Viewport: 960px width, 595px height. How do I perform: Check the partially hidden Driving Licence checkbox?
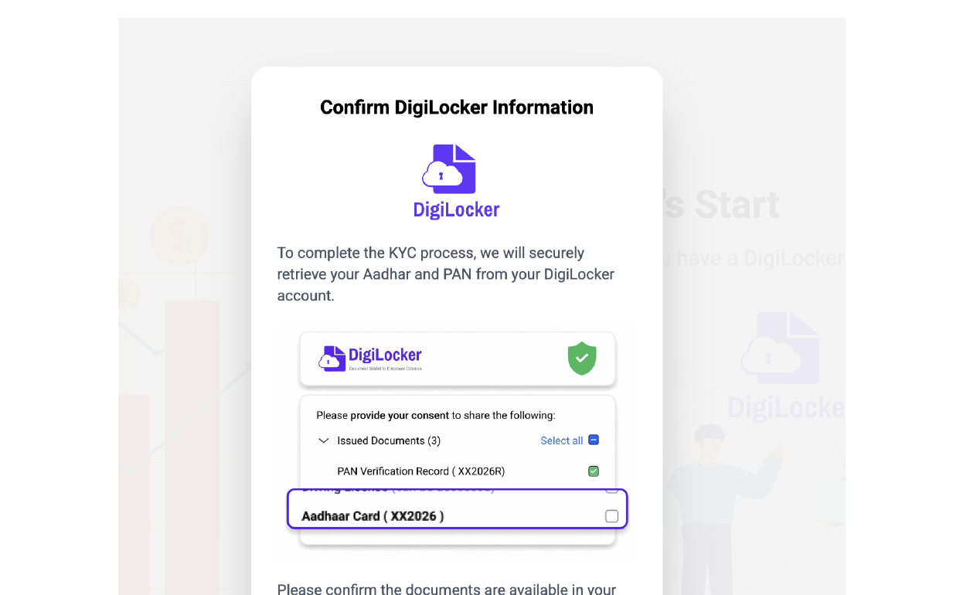(x=611, y=488)
